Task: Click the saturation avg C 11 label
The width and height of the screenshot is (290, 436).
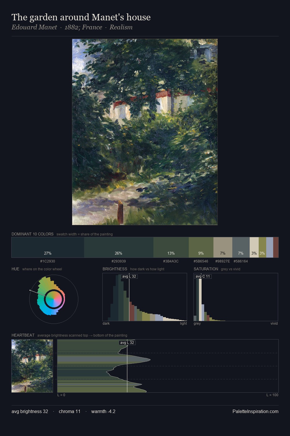Action: 203,276
